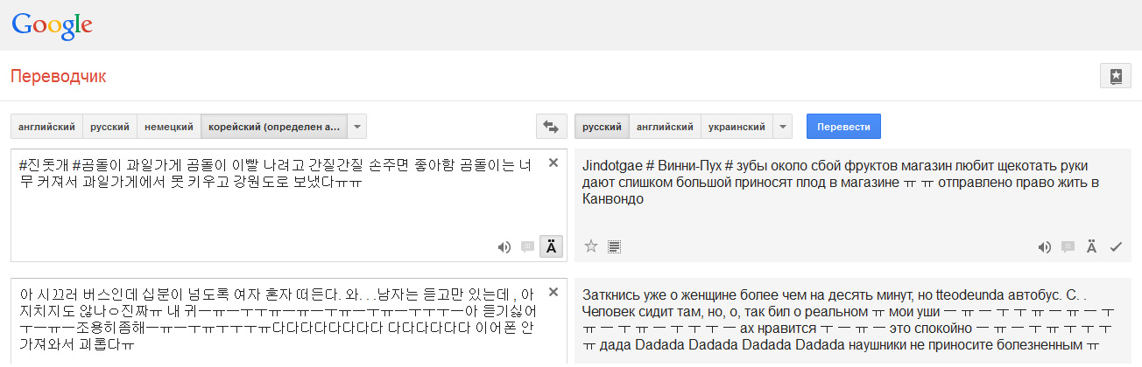Swap source and target languages
This screenshot has width=1142, height=367.
(x=552, y=127)
